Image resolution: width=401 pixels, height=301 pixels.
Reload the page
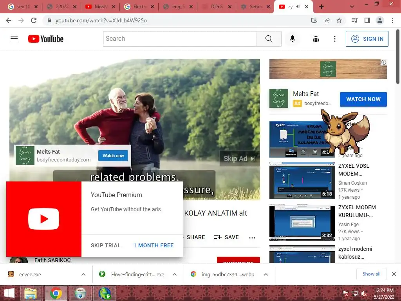[x=34, y=20]
